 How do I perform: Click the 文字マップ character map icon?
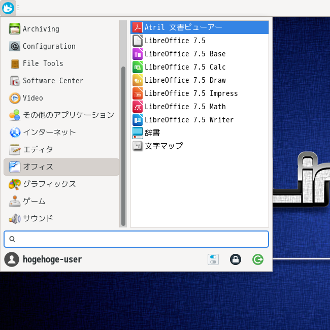(138, 146)
